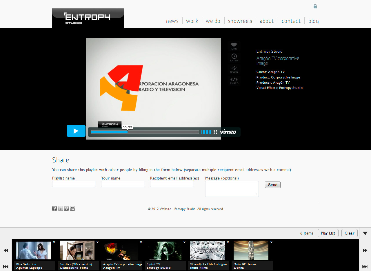Toggle fullscreen mode in video player

click(215, 132)
